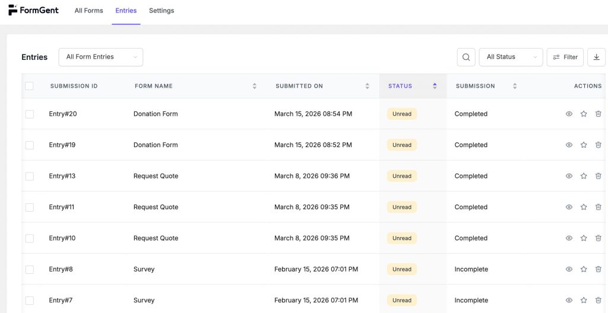Click the Entry#20 submission ID

tap(63, 114)
